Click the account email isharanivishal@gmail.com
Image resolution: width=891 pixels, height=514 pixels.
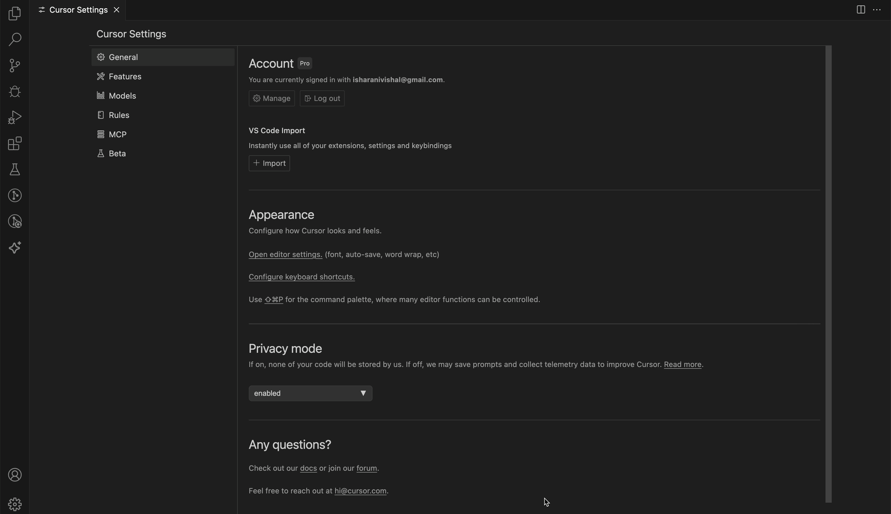[398, 80]
